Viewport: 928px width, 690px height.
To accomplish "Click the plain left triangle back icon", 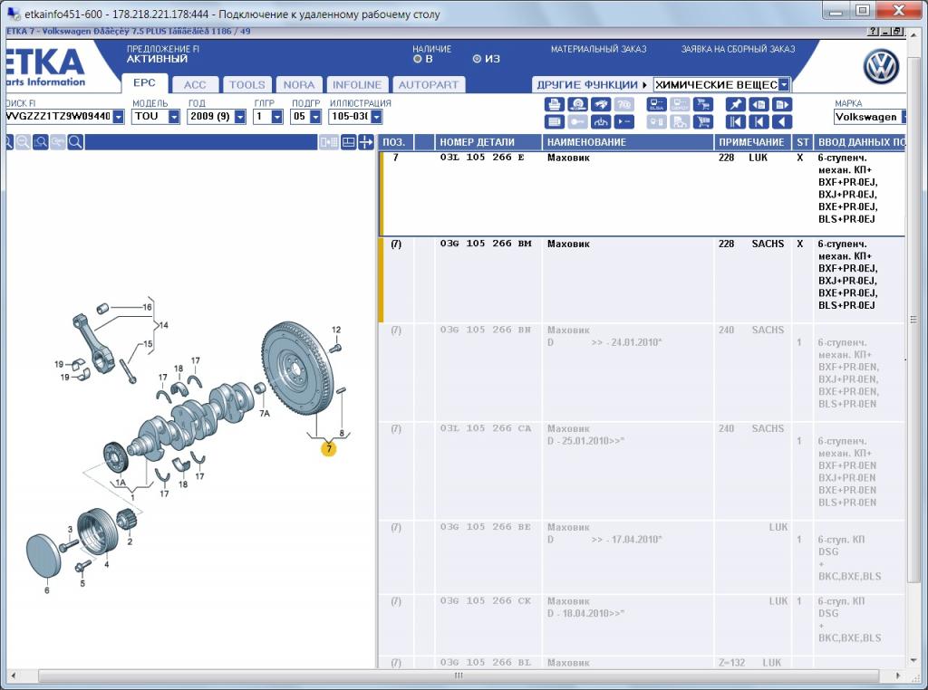I will pyautogui.click(x=782, y=122).
